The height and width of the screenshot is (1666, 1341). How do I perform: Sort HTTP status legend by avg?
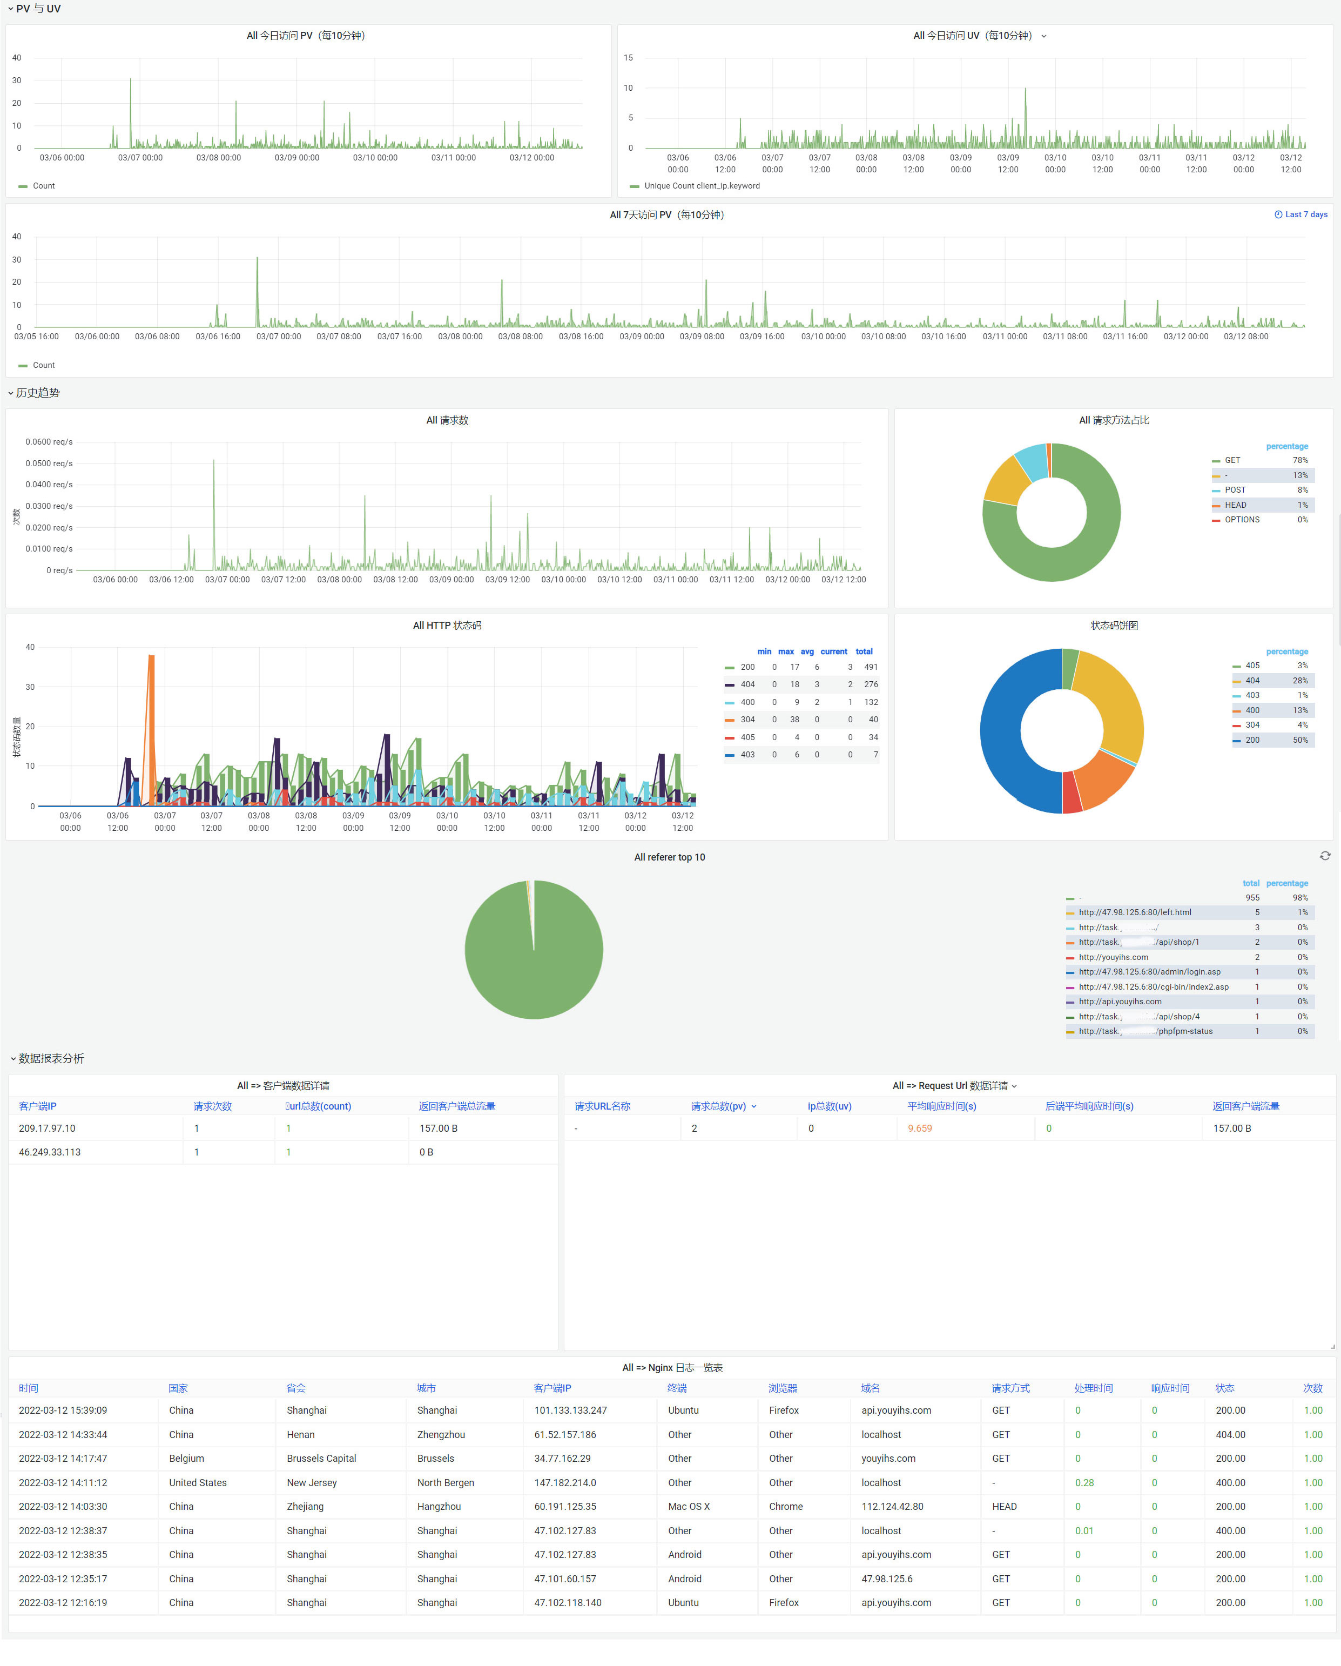pyautogui.click(x=807, y=651)
